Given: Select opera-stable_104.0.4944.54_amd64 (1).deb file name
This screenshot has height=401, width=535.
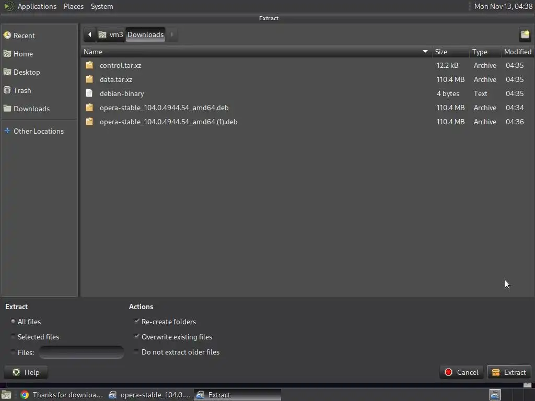Looking at the screenshot, I should pyautogui.click(x=169, y=122).
